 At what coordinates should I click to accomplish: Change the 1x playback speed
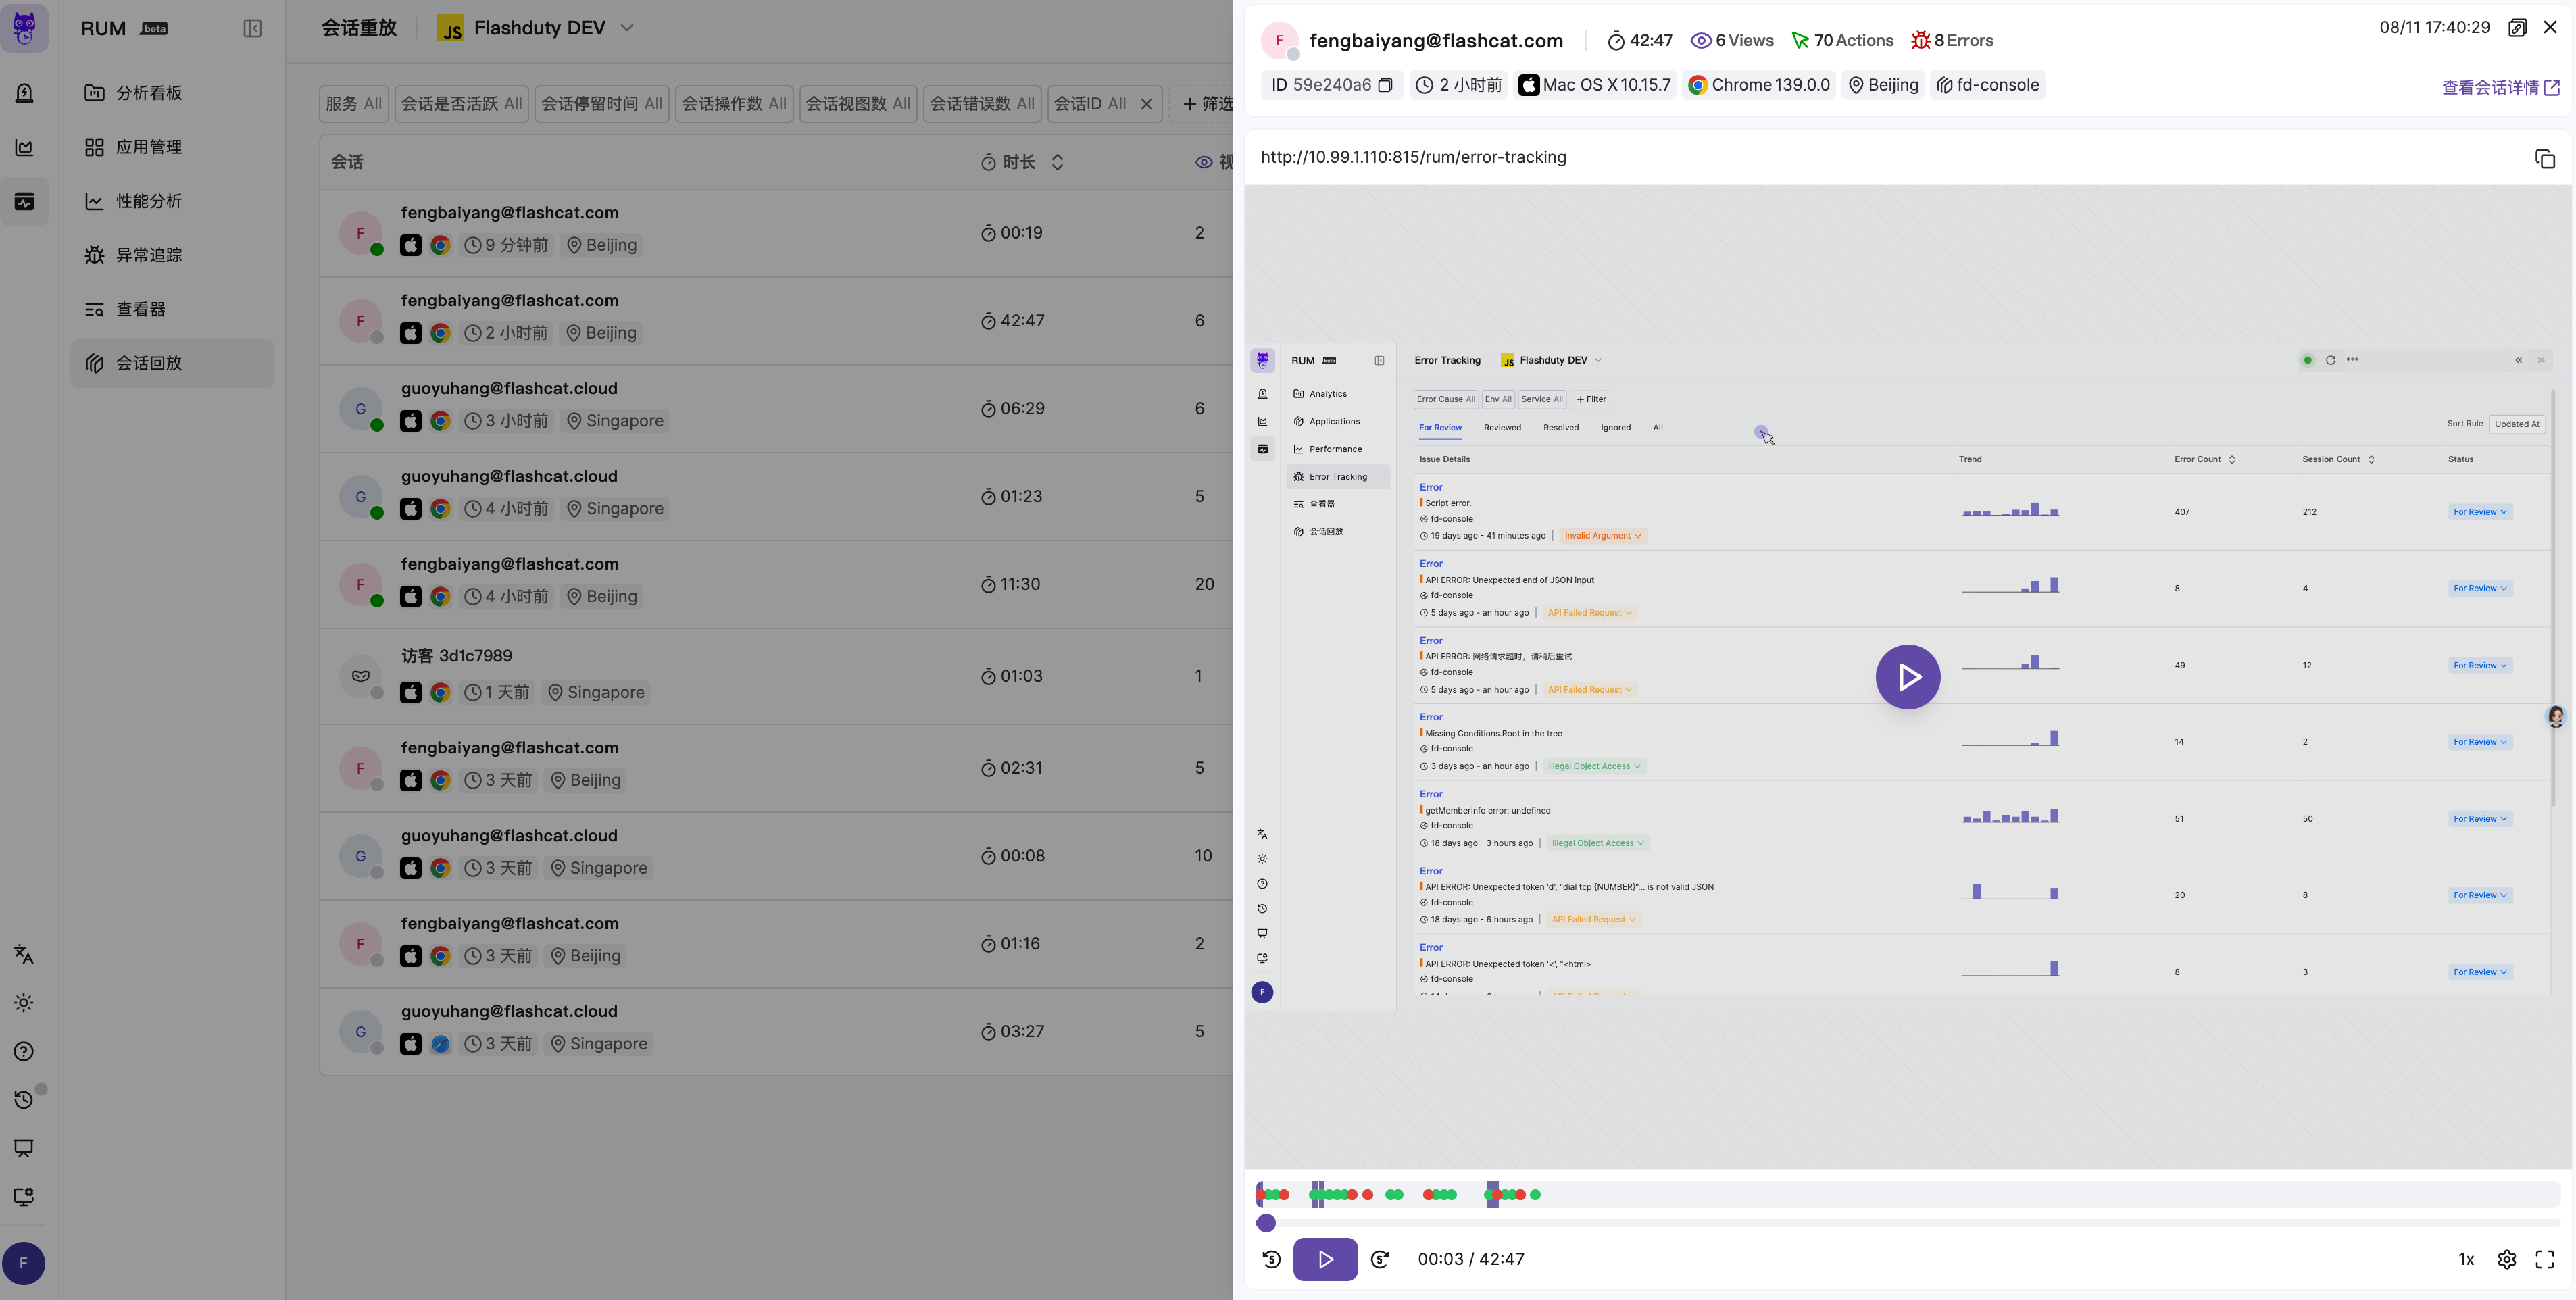click(2466, 1259)
